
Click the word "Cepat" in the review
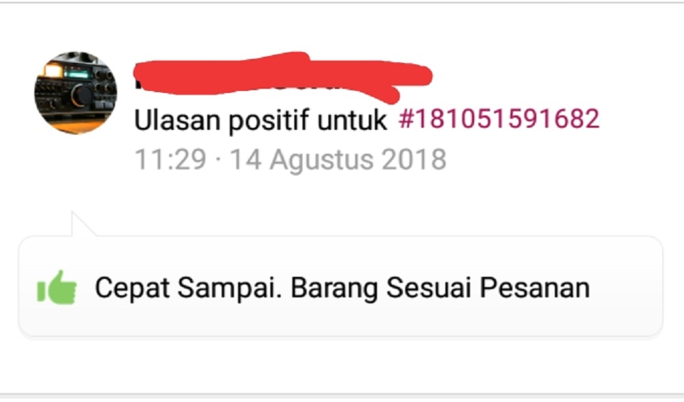(x=132, y=289)
